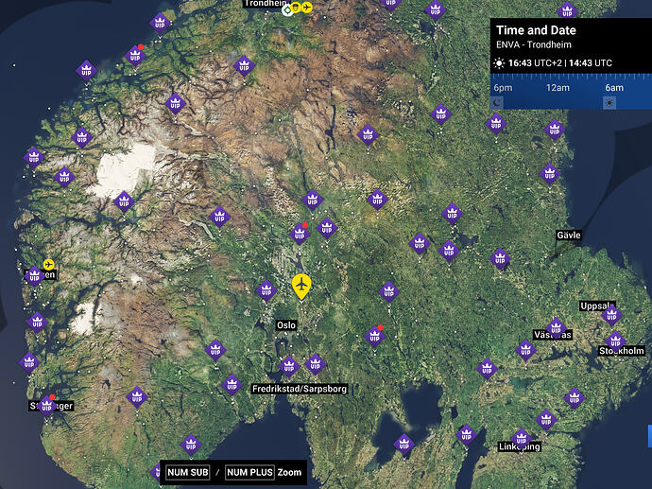
Task: Select the VIP marker on the Linköping label
Action: pos(522,439)
